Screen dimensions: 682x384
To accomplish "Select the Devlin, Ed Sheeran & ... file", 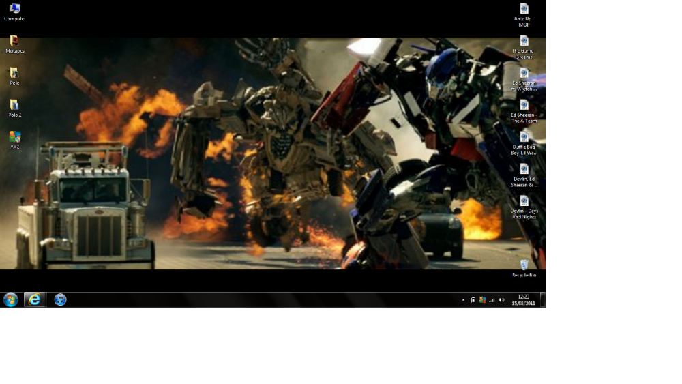I will pyautogui.click(x=524, y=176).
